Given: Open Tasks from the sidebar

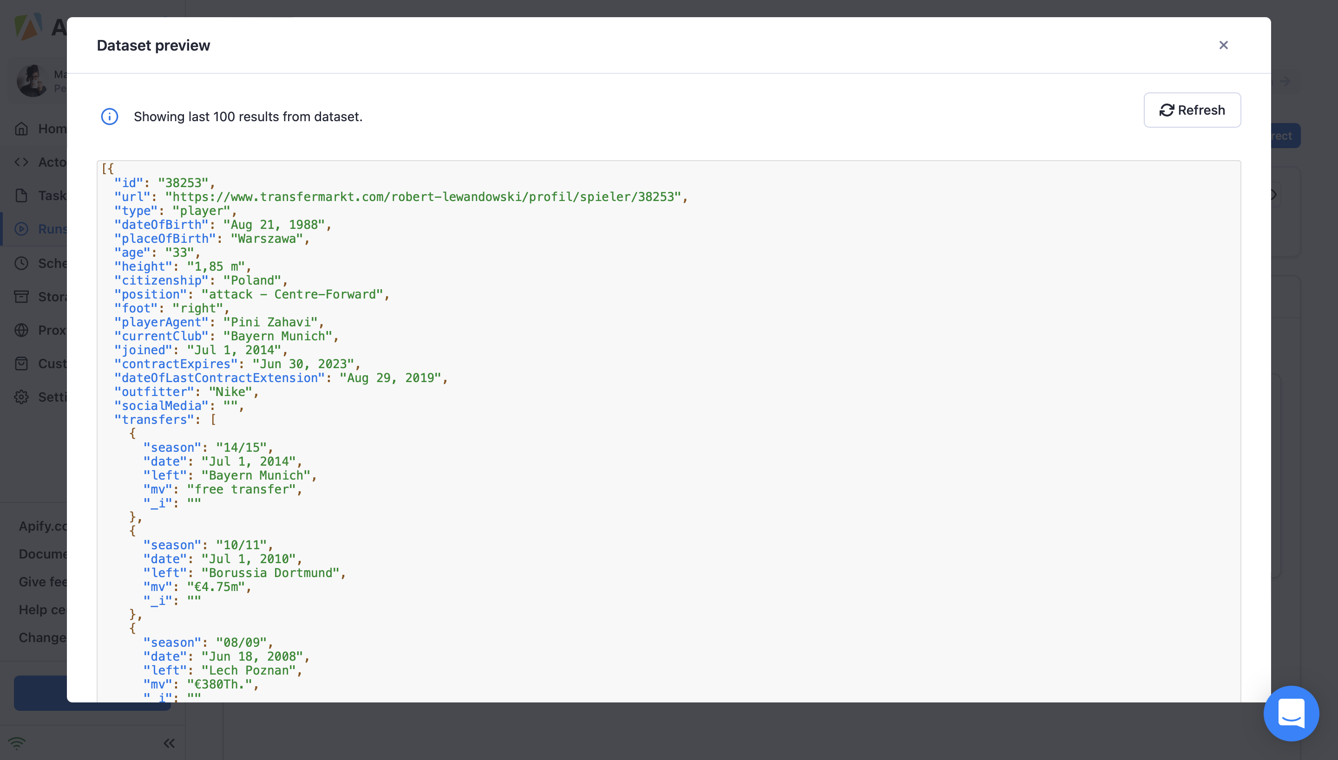Looking at the screenshot, I should pyautogui.click(x=21, y=195).
